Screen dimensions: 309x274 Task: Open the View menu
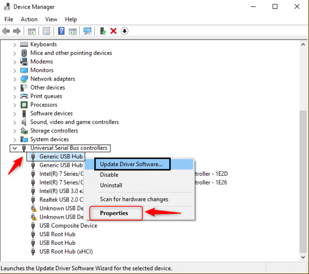(51, 19)
